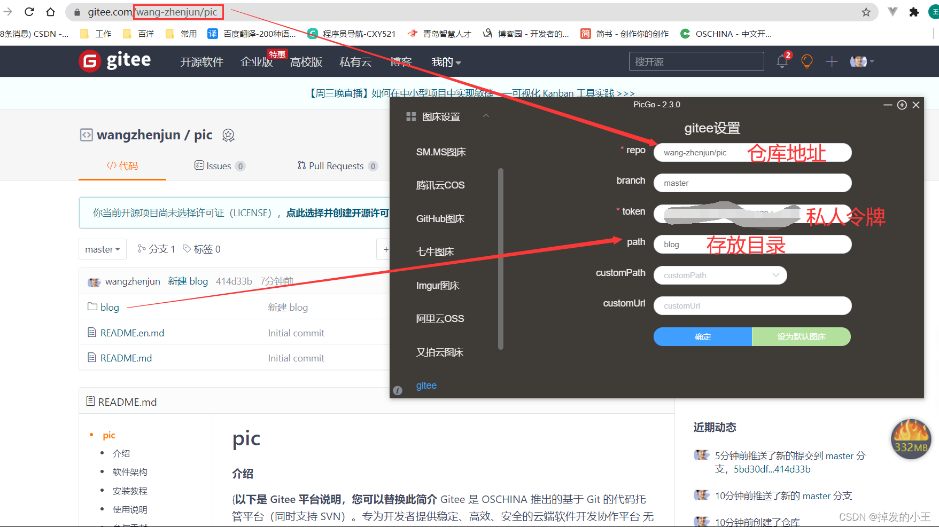The height and width of the screenshot is (527, 939).
Task: Open the OSCHINA bookmark
Action: pyautogui.click(x=726, y=34)
